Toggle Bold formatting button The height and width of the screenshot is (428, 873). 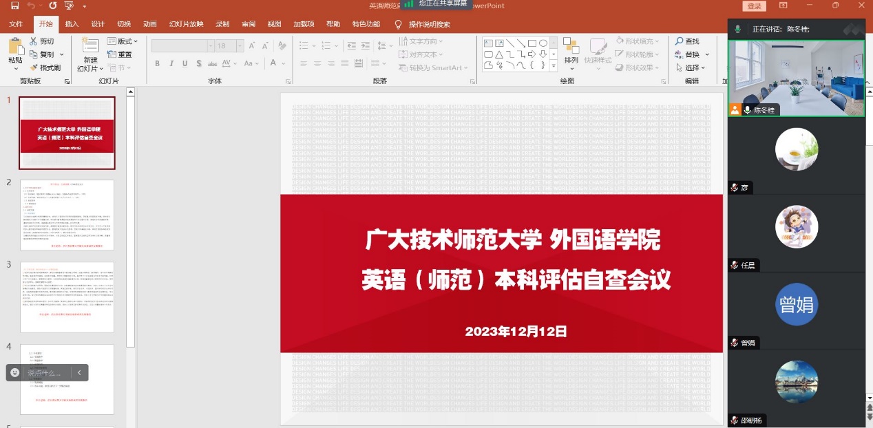point(157,63)
